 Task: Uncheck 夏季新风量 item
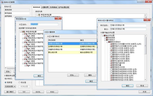click(x=111, y=65)
